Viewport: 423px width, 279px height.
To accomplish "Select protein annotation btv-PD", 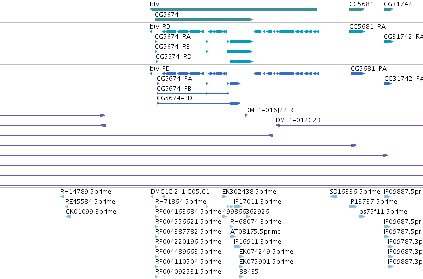I will pyautogui.click(x=160, y=69).
